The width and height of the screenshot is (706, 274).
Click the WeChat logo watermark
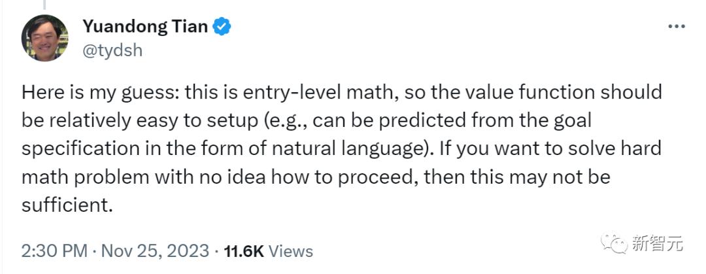pos(614,244)
